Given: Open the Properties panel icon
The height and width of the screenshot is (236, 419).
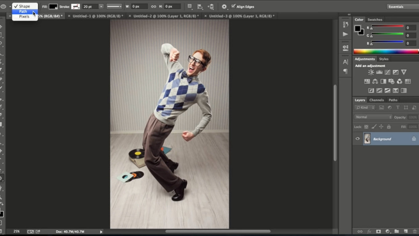Looking at the screenshot, I should click(x=345, y=48).
